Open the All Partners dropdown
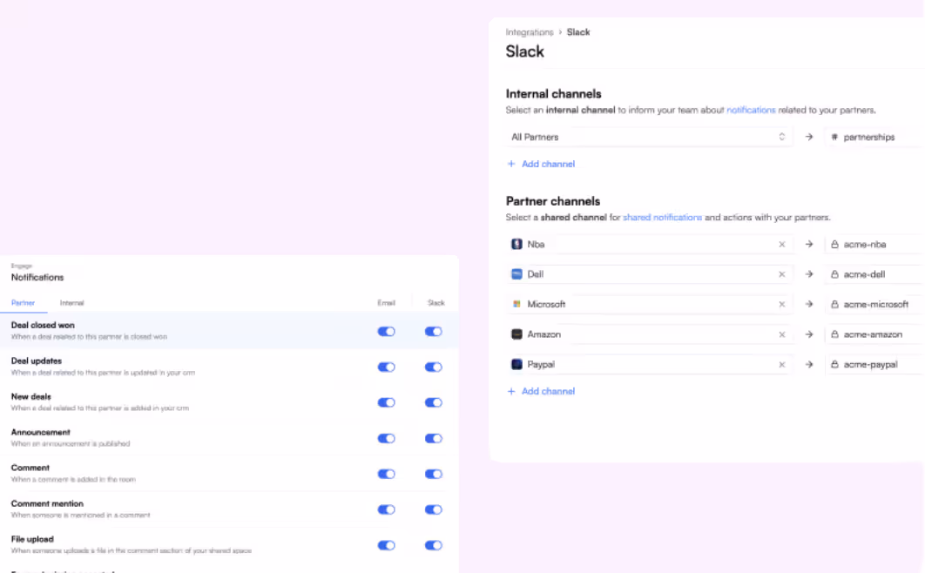Screen dimensions: 925x573 click(x=649, y=137)
